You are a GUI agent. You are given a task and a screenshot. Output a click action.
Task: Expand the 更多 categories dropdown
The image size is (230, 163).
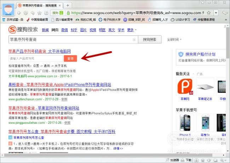(x=132, y=30)
